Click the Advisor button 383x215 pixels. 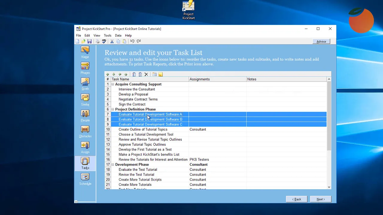pos(321,42)
